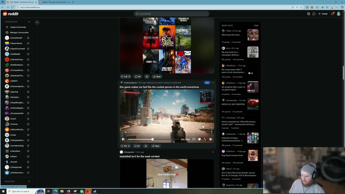The image size is (345, 194).
Task: Give award to the Cyberpunk post
Action: [146, 146]
